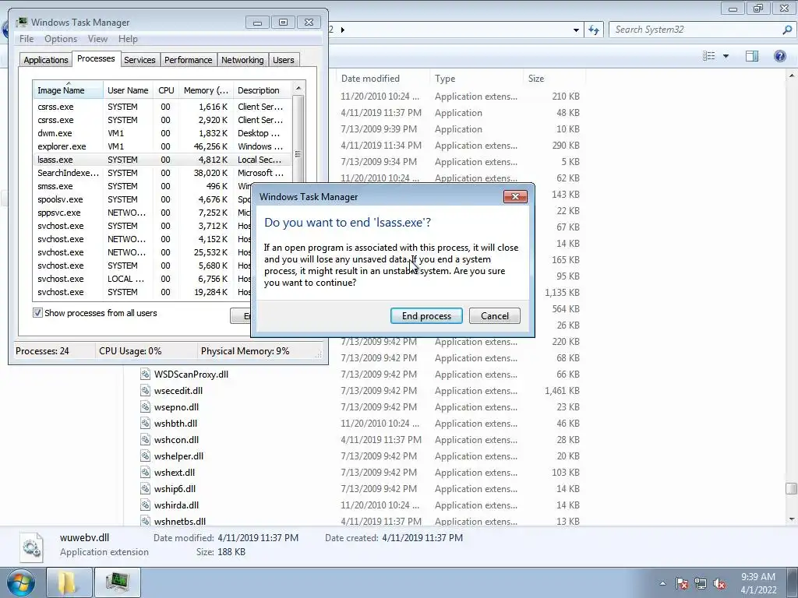Toggle the preview pane icon
The image size is (798, 598).
point(752,56)
